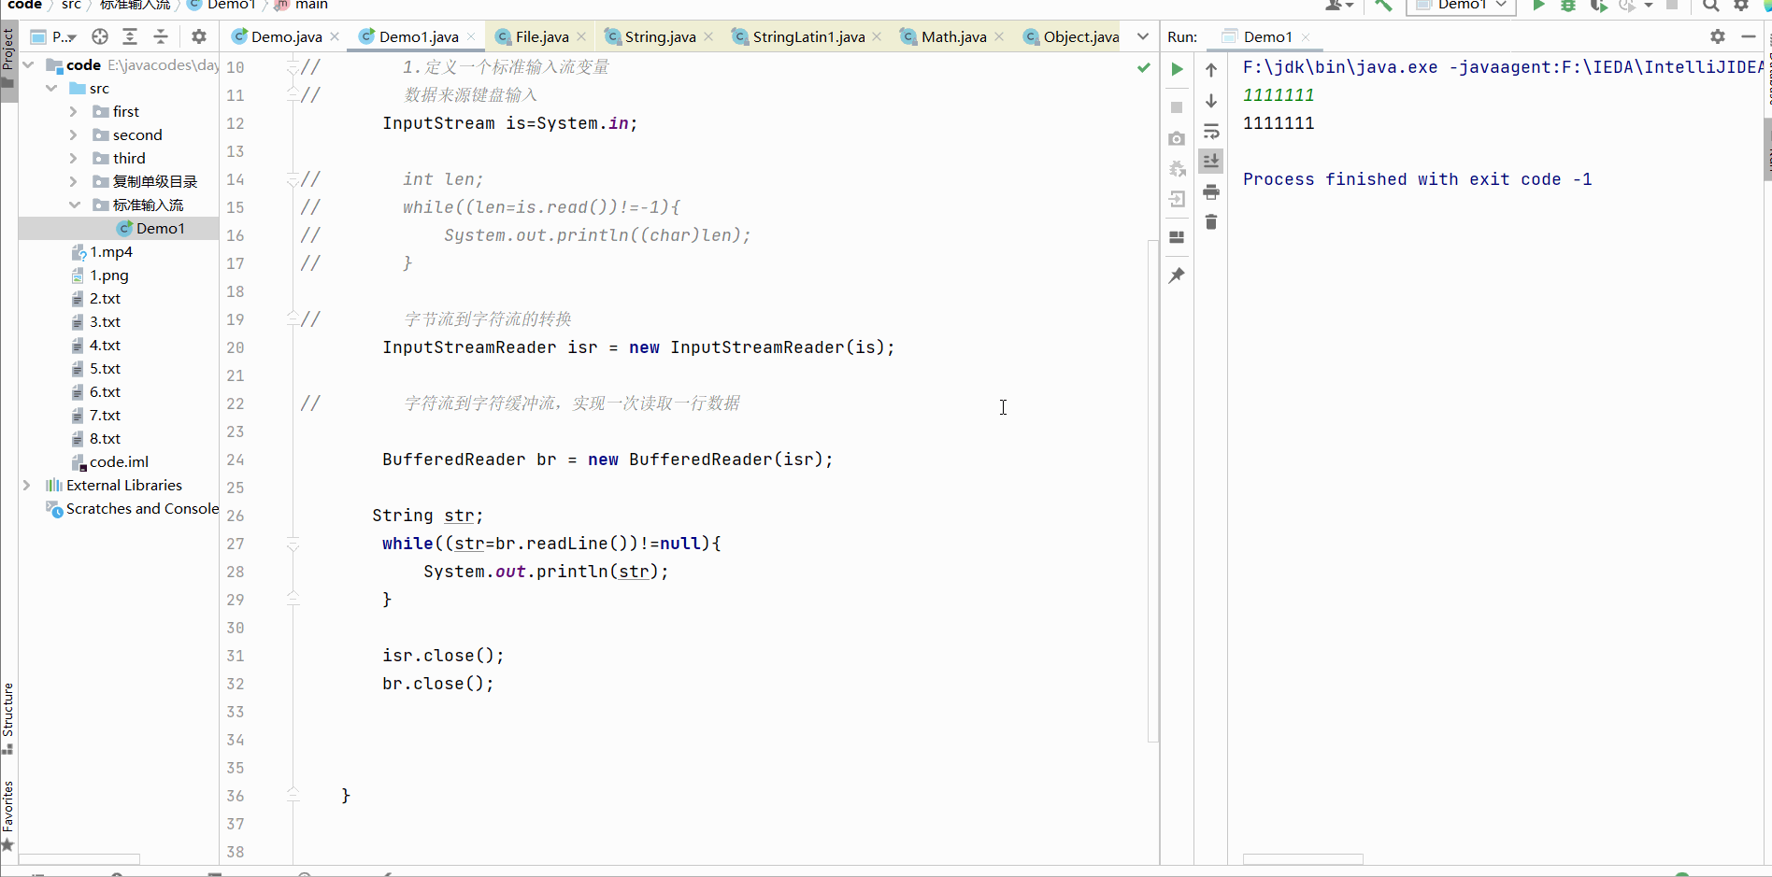Jump down the stack trace with down arrow
1772x877 pixels.
pyautogui.click(x=1211, y=101)
